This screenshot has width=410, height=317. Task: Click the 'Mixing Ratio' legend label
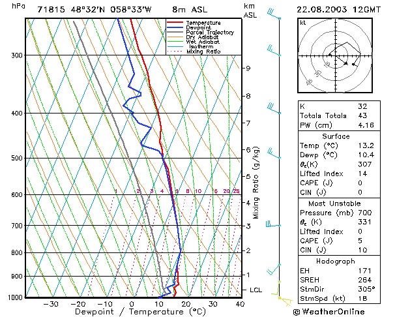pos(203,52)
